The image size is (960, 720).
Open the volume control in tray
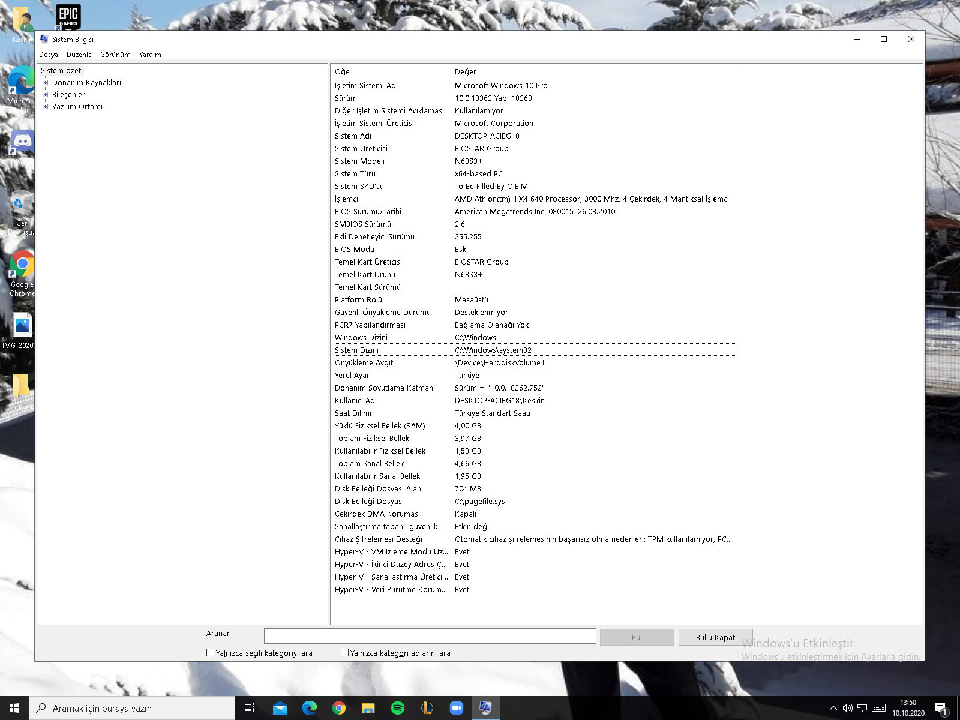pos(847,708)
